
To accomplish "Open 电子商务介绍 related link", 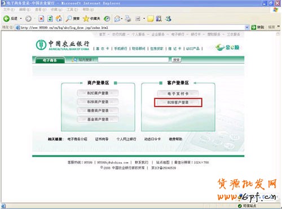I will coord(77,139).
